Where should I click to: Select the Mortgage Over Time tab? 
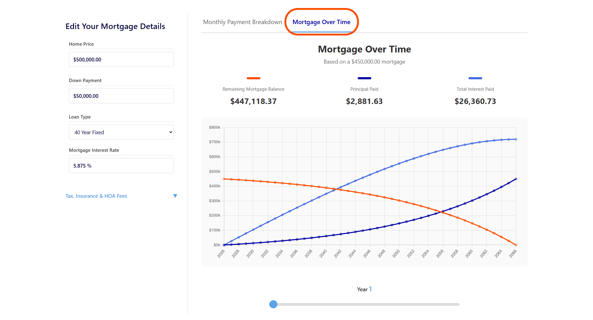(x=321, y=22)
